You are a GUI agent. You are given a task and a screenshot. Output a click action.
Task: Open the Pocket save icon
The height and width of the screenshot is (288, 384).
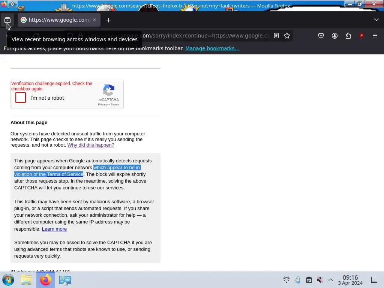pyautogui.click(x=321, y=36)
